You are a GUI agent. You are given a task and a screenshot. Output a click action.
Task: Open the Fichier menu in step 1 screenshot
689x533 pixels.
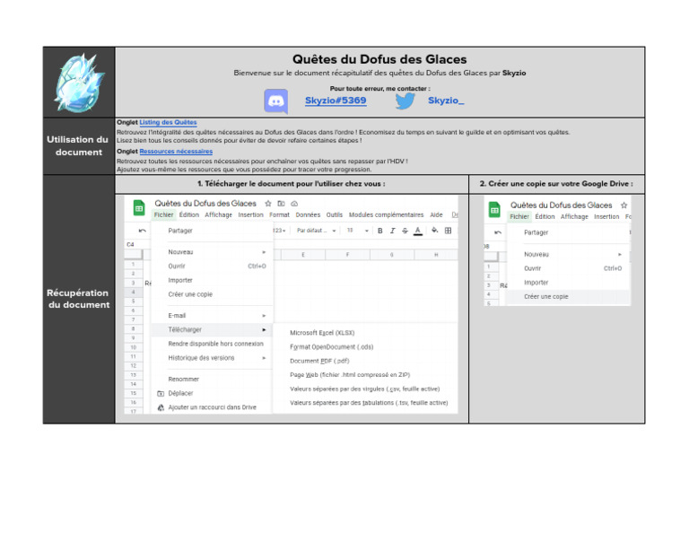coord(163,214)
